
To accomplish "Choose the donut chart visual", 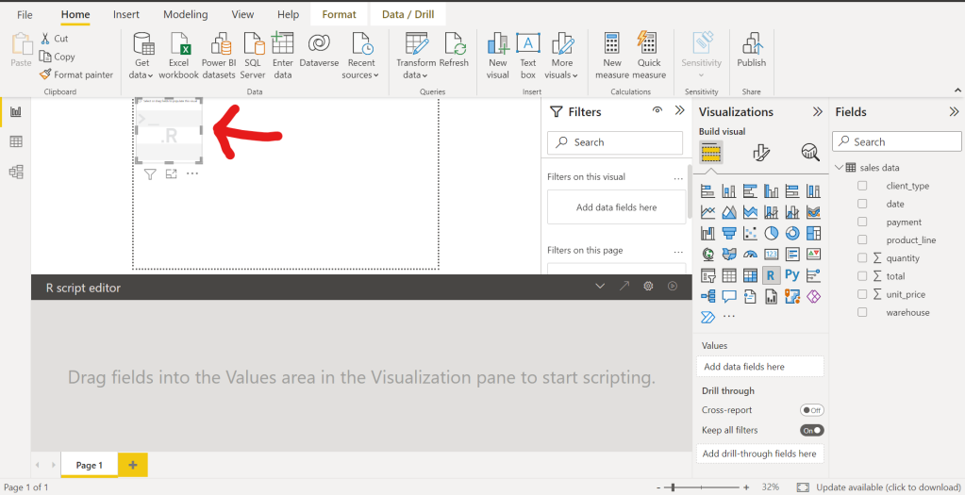I will click(792, 233).
